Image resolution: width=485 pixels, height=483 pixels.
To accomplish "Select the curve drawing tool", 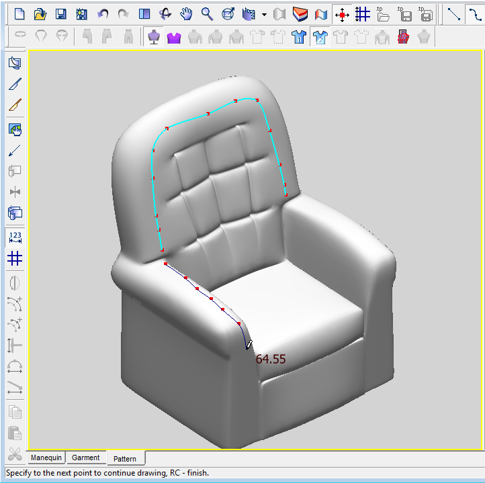I will click(x=475, y=14).
